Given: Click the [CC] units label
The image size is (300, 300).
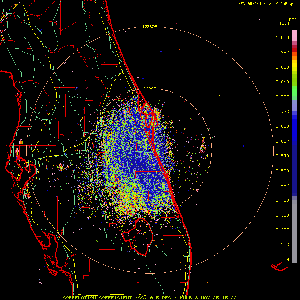Looking at the screenshot, I should click(x=284, y=23).
